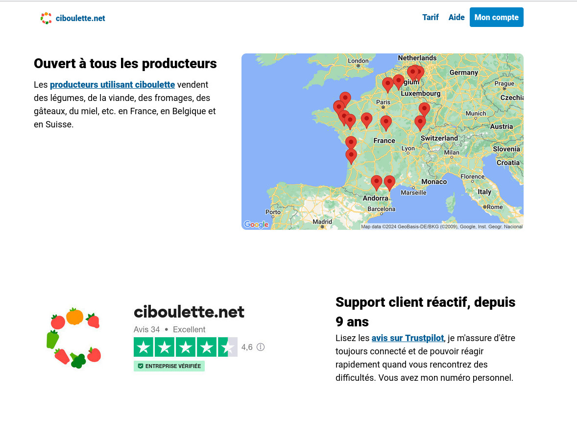Click the map pin northwest of Switzerland label
The height and width of the screenshot is (444, 577).
[x=420, y=122]
